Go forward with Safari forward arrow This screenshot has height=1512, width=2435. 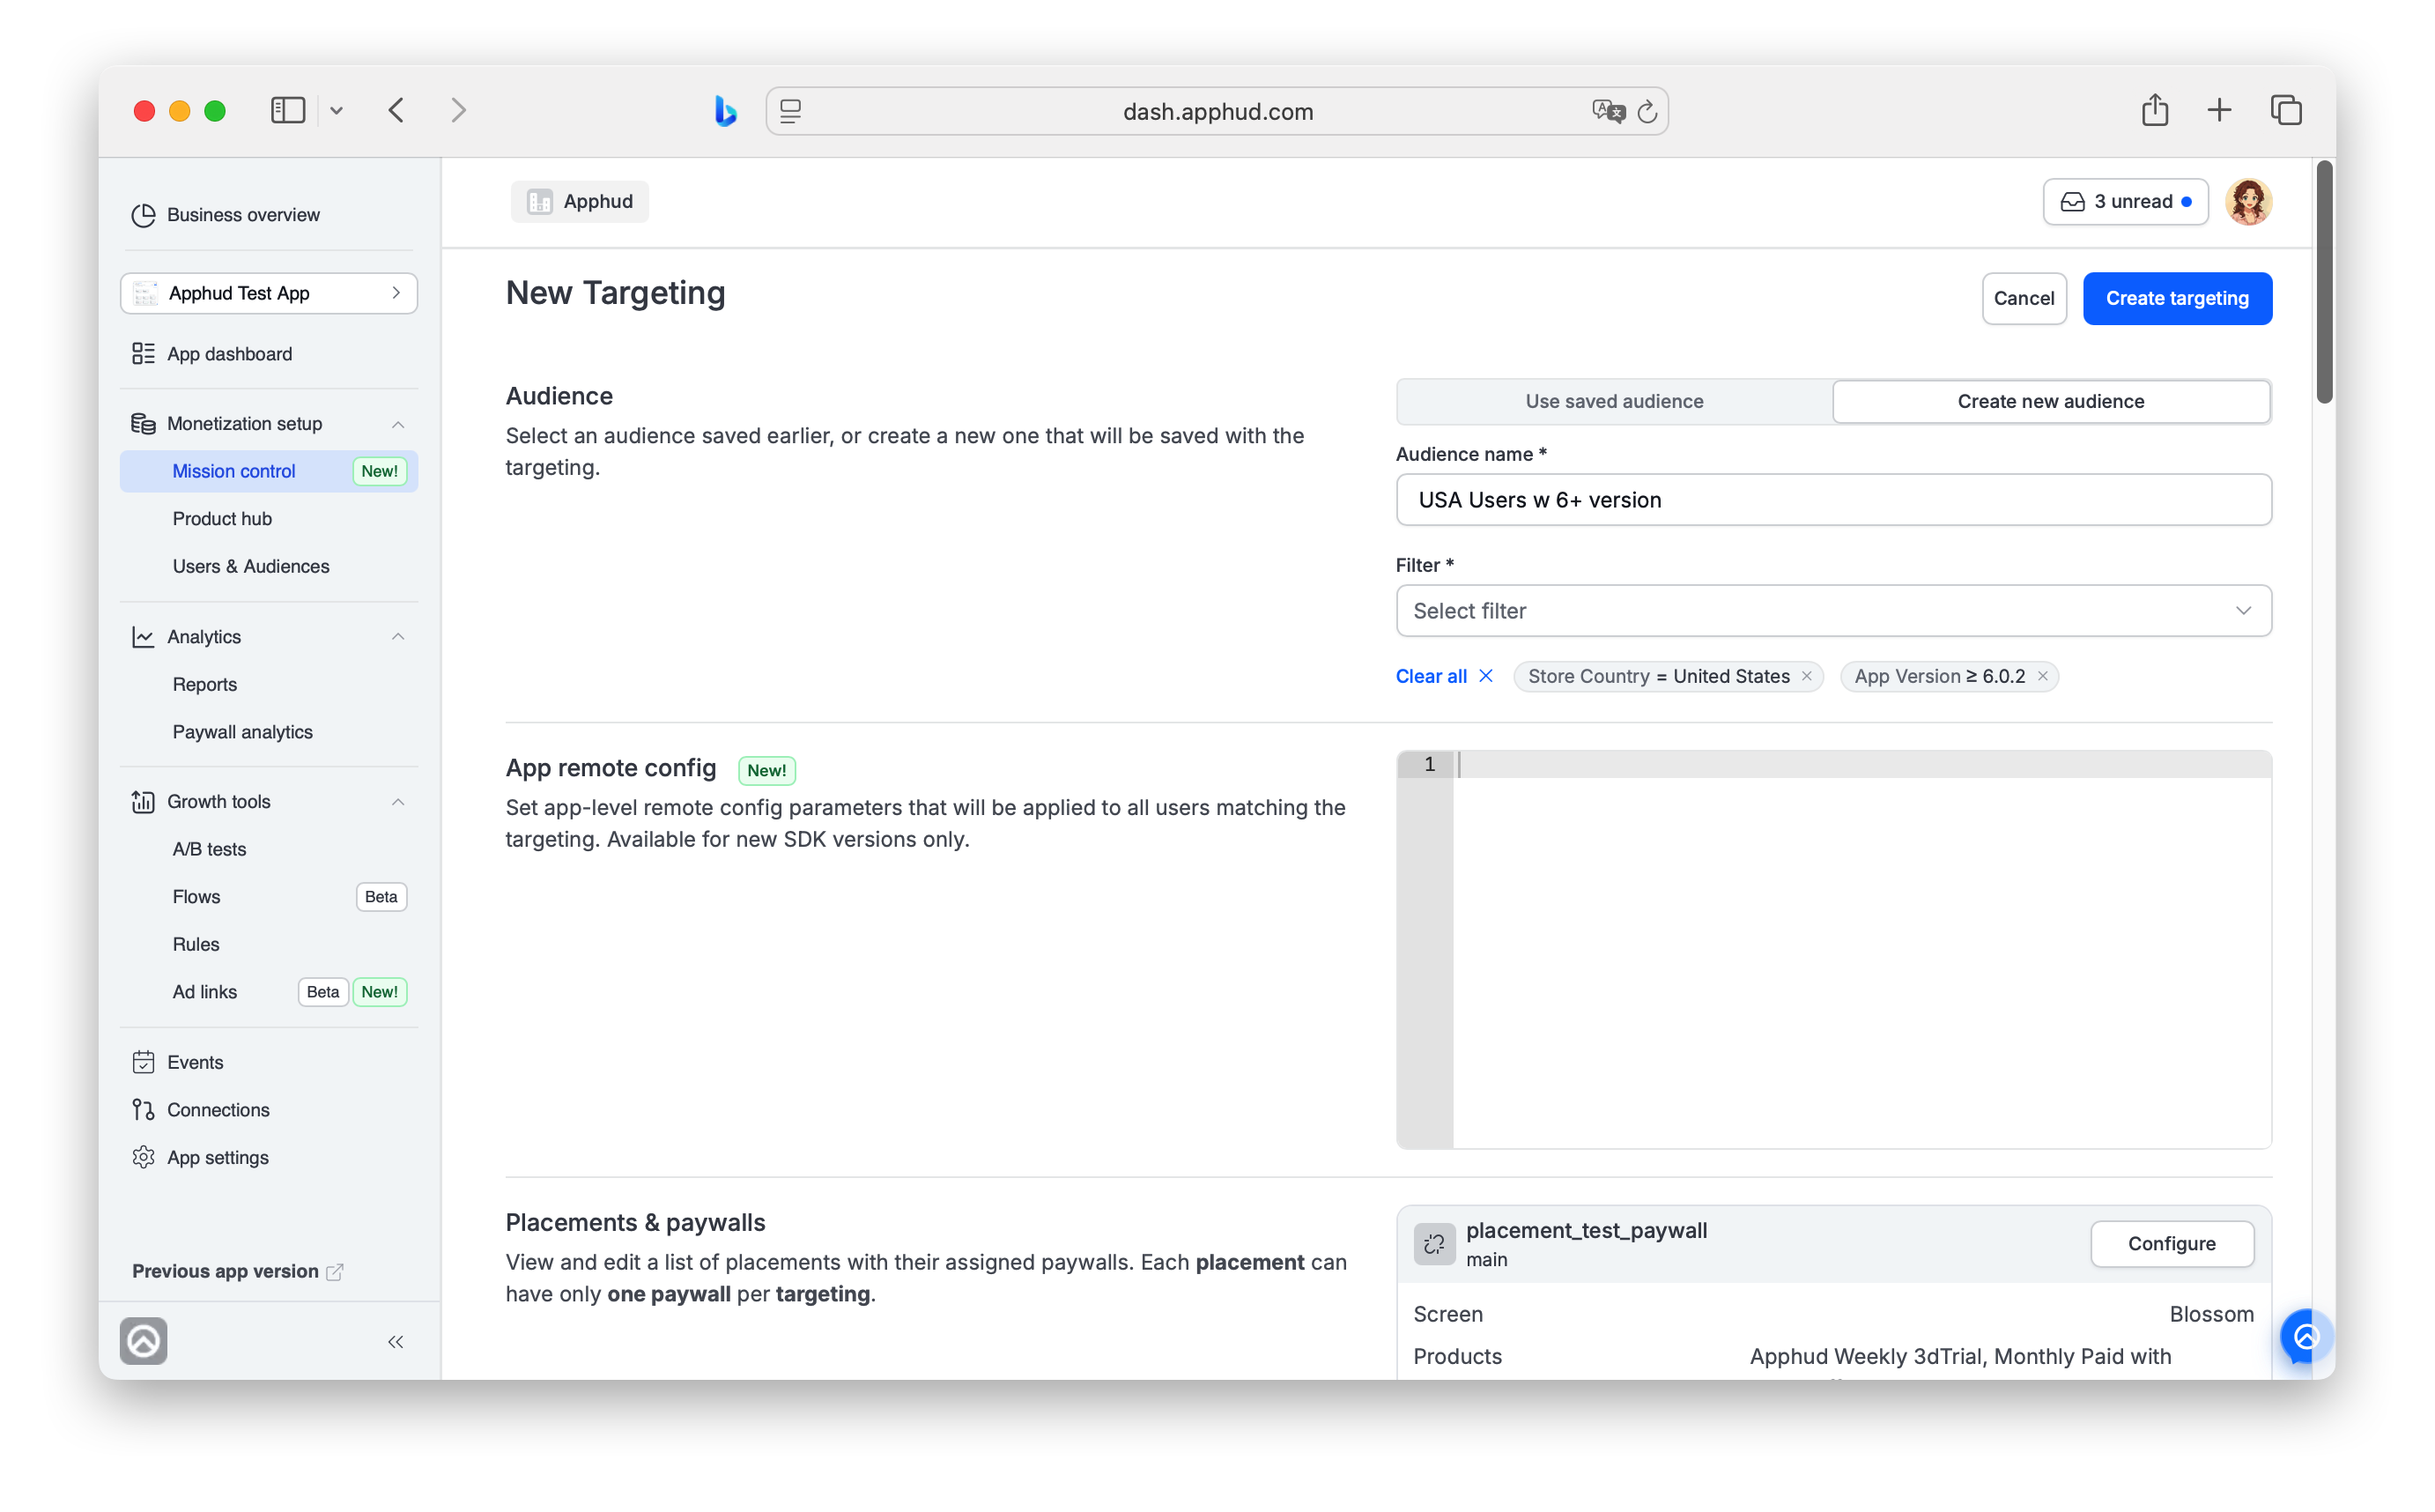[459, 110]
